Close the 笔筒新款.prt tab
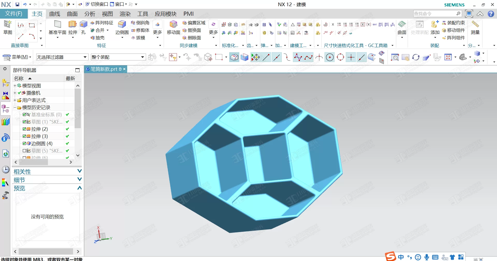 (124, 69)
